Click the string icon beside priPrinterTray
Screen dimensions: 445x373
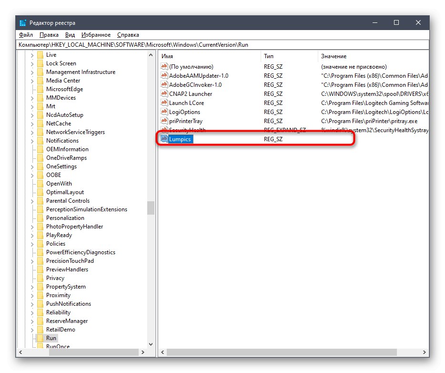pyautogui.click(x=164, y=121)
